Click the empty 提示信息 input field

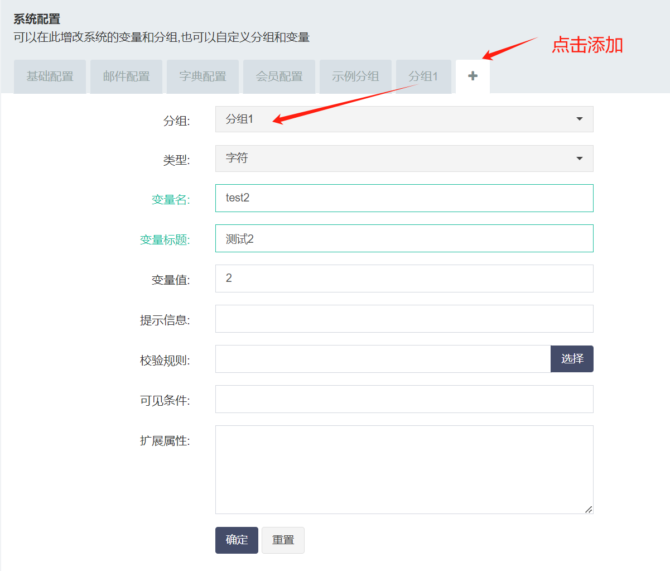(x=404, y=318)
